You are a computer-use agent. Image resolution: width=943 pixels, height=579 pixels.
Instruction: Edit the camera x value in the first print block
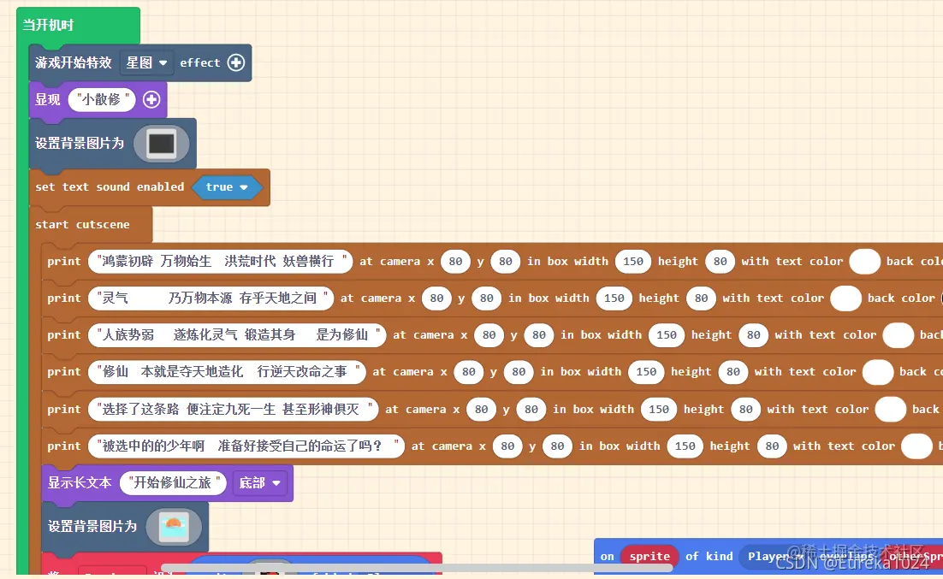[x=454, y=261]
